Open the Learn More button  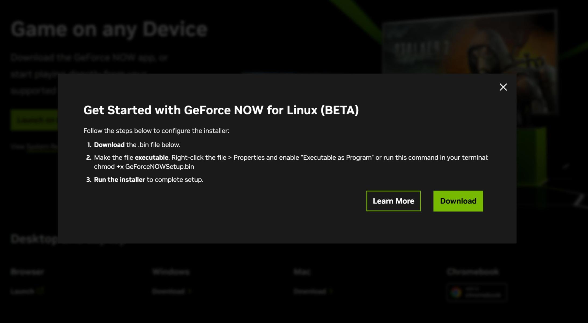click(393, 201)
